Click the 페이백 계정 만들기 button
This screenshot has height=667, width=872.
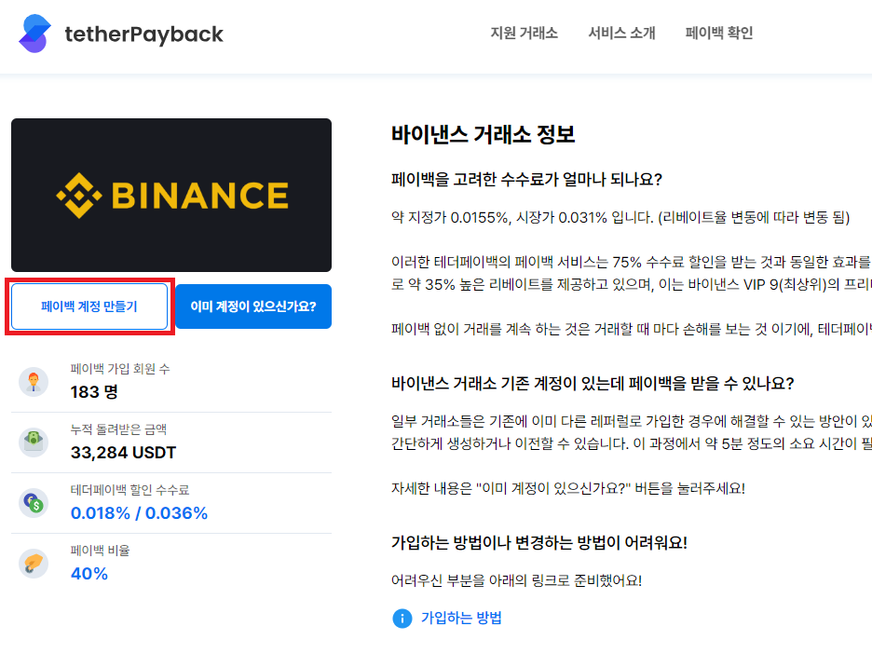click(89, 306)
